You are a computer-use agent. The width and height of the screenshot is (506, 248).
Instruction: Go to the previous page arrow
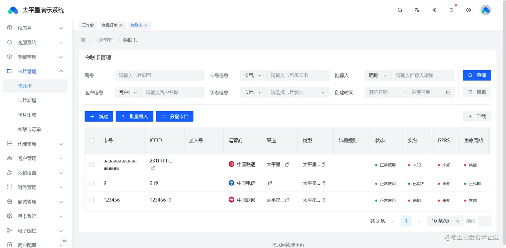(393, 221)
